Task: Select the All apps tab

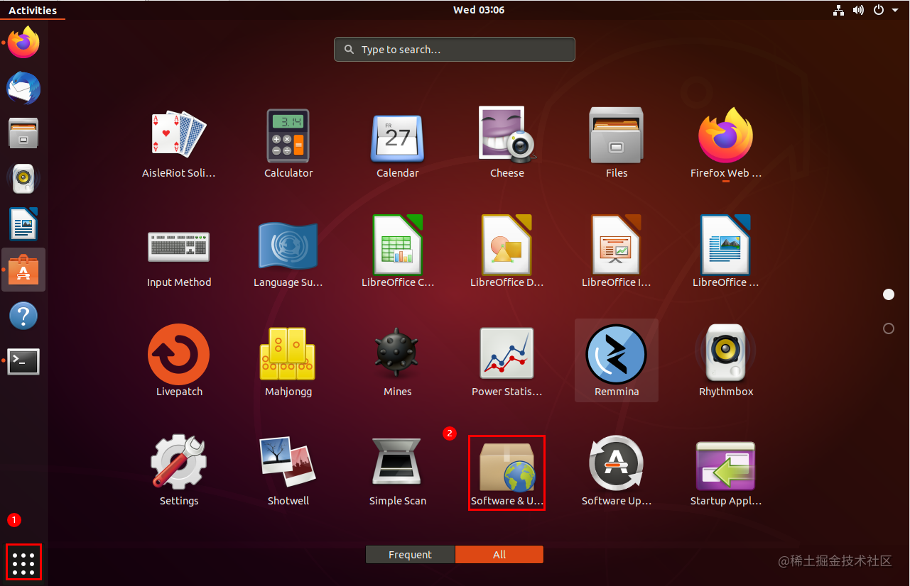Action: pyautogui.click(x=499, y=554)
